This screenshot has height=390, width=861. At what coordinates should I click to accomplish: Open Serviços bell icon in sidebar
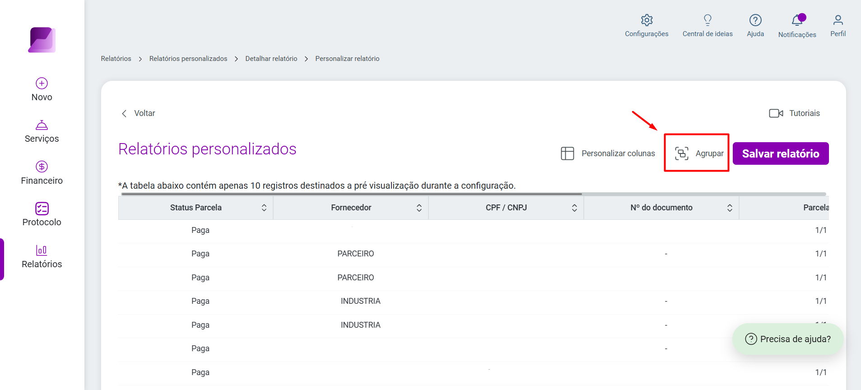[x=42, y=125]
